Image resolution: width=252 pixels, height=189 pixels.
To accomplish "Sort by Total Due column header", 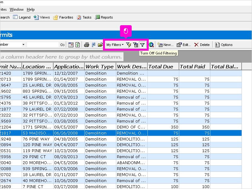I will click(x=163, y=66).
